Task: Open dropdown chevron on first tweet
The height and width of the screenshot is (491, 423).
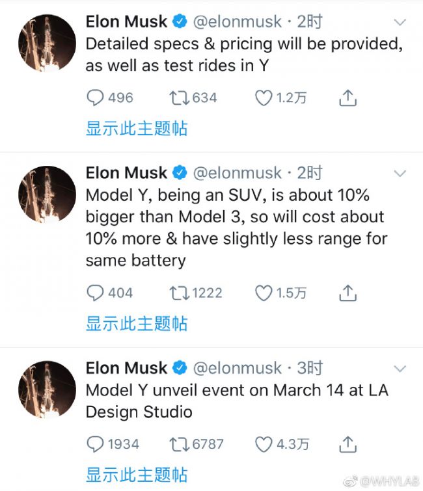Action: (x=400, y=22)
